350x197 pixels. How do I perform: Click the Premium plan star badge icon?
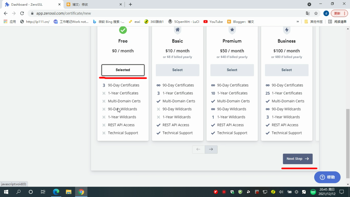click(x=232, y=30)
